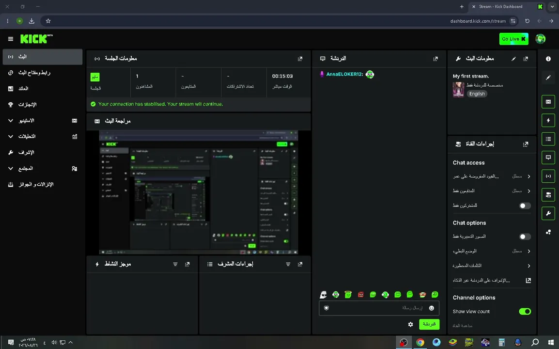The height and width of the screenshot is (349, 559).
Task: Open رابط ومفتاح البث stream URL and key
Action: pos(43,73)
